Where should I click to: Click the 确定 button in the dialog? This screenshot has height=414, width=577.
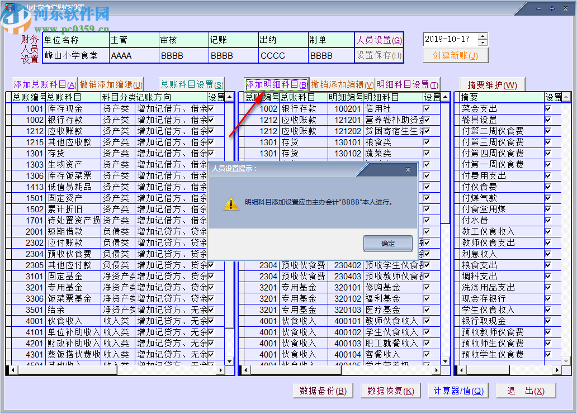388,243
